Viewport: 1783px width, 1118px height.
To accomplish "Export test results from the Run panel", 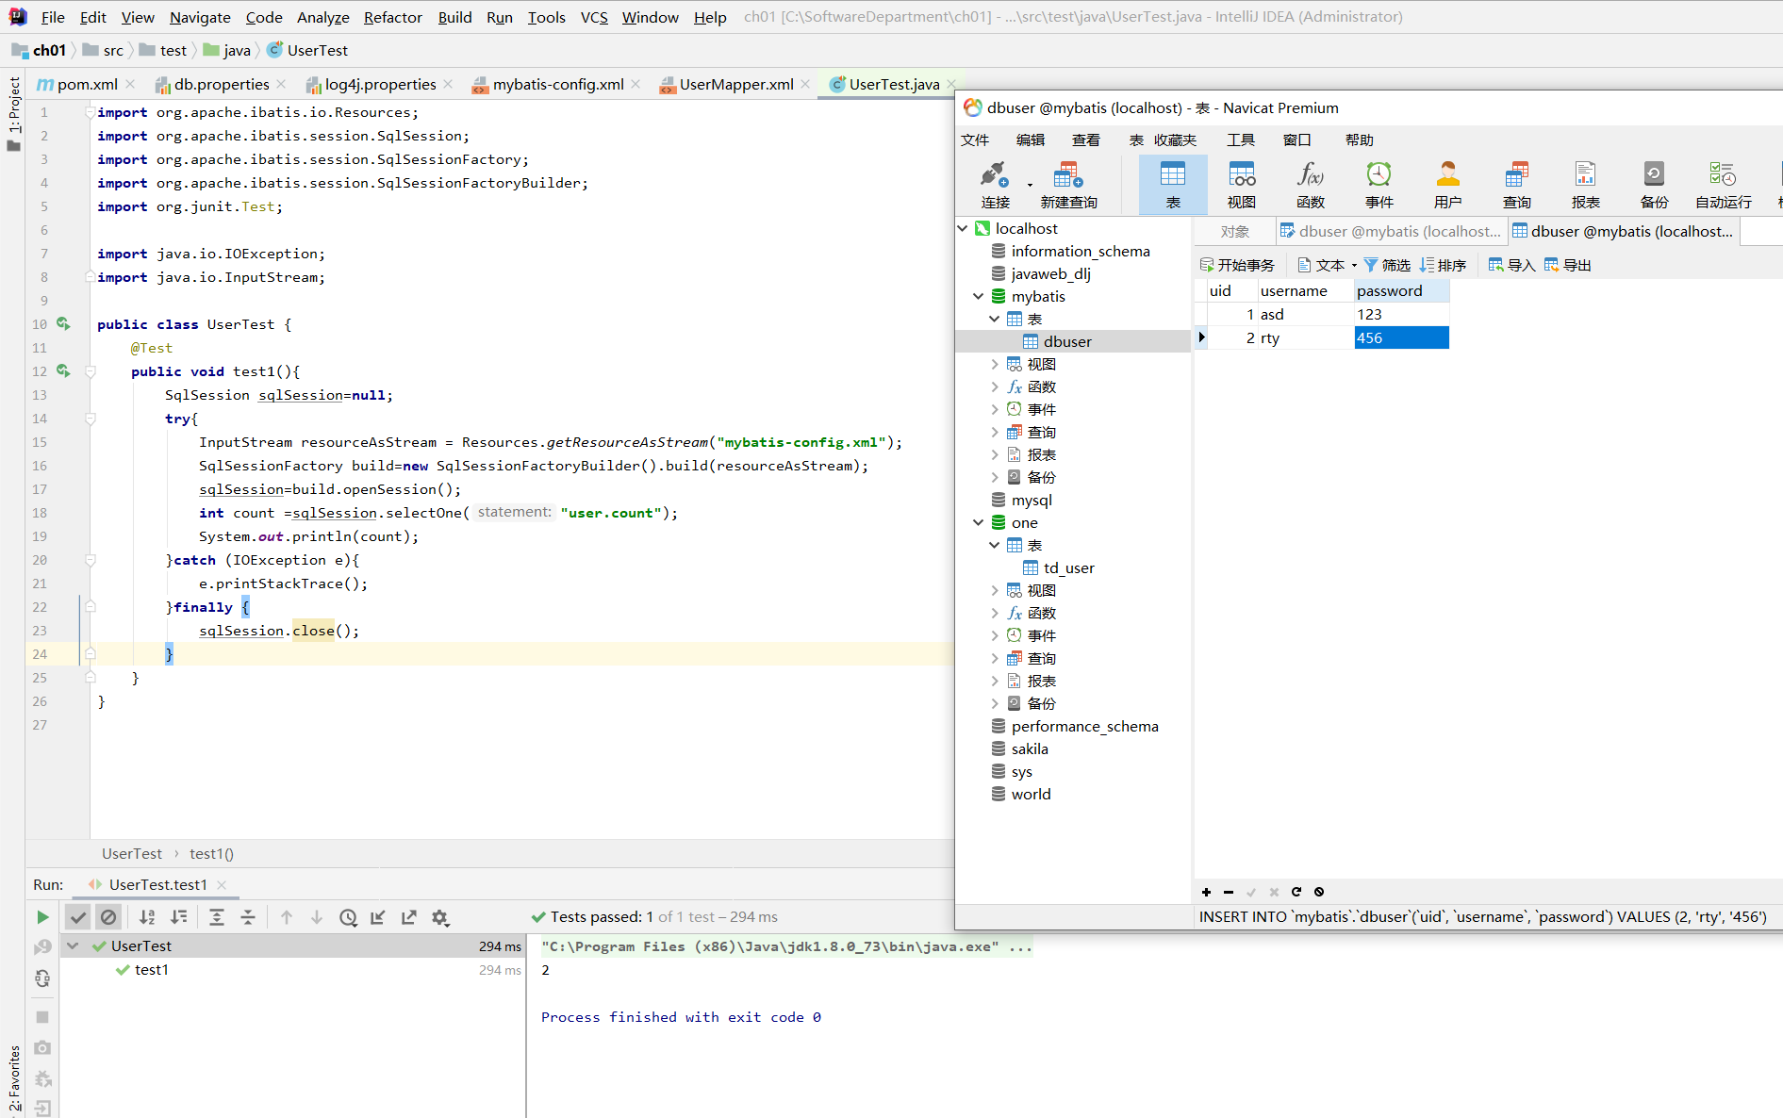I will pos(409,917).
